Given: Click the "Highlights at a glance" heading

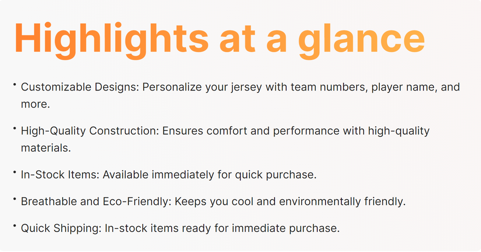Looking at the screenshot, I should (x=219, y=38).
